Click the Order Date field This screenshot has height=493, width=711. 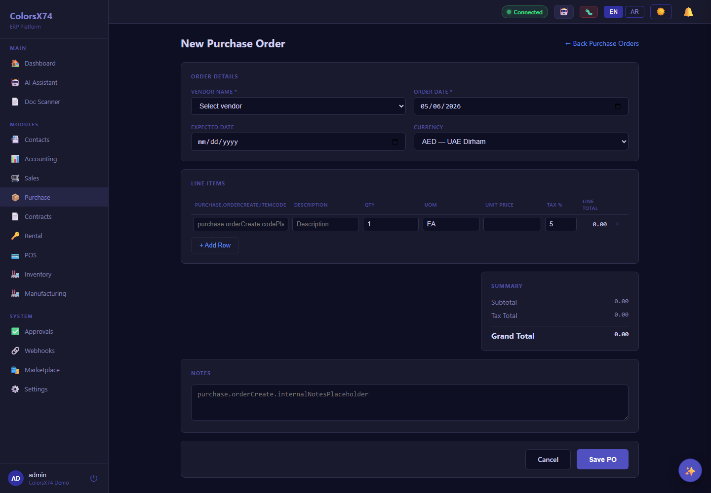521,106
